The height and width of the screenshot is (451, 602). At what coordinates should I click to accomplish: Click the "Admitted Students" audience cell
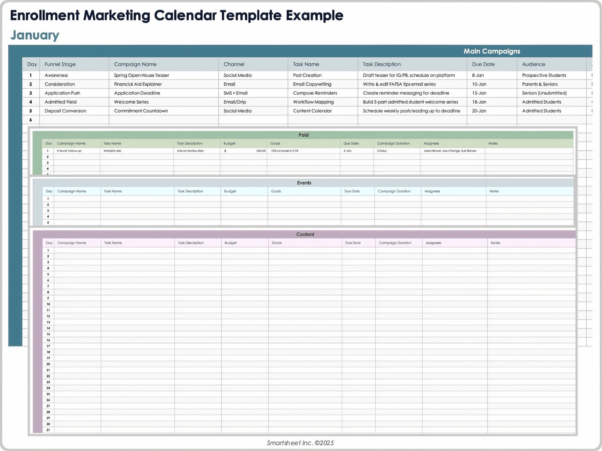pos(541,102)
